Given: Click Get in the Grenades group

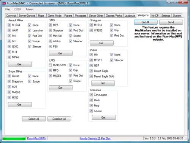Looking at the screenshot, I should 104,118.
